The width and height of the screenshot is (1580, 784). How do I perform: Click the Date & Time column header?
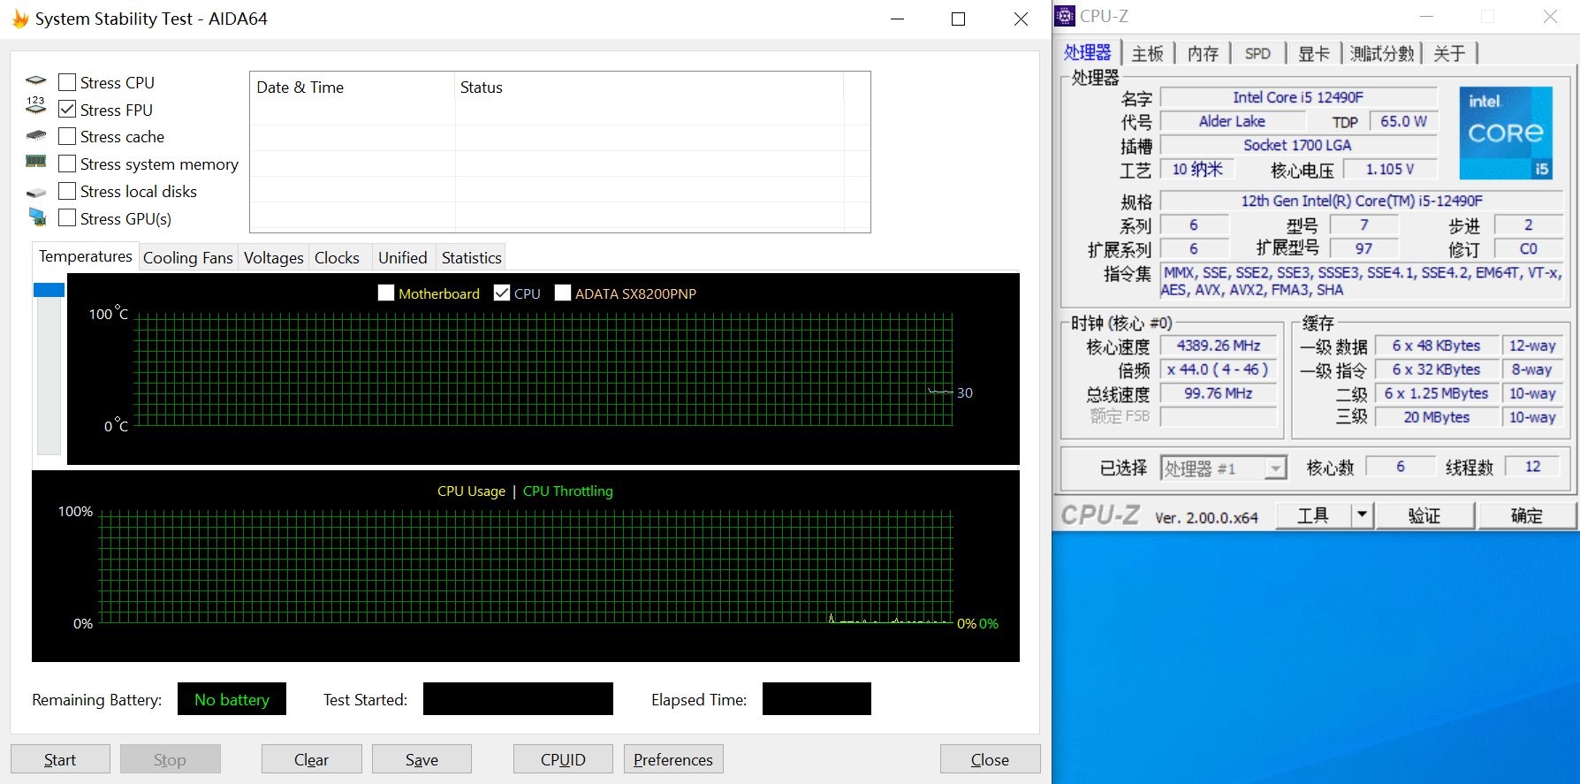tap(353, 88)
